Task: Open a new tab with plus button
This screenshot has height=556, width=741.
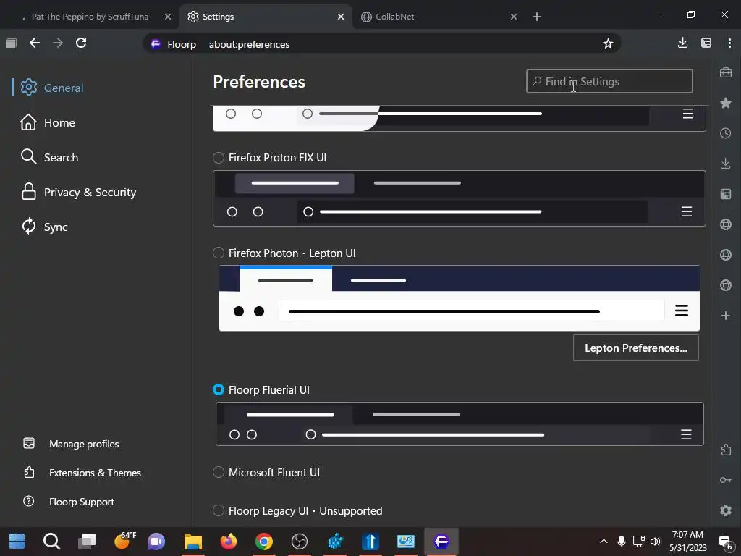Action: [537, 17]
